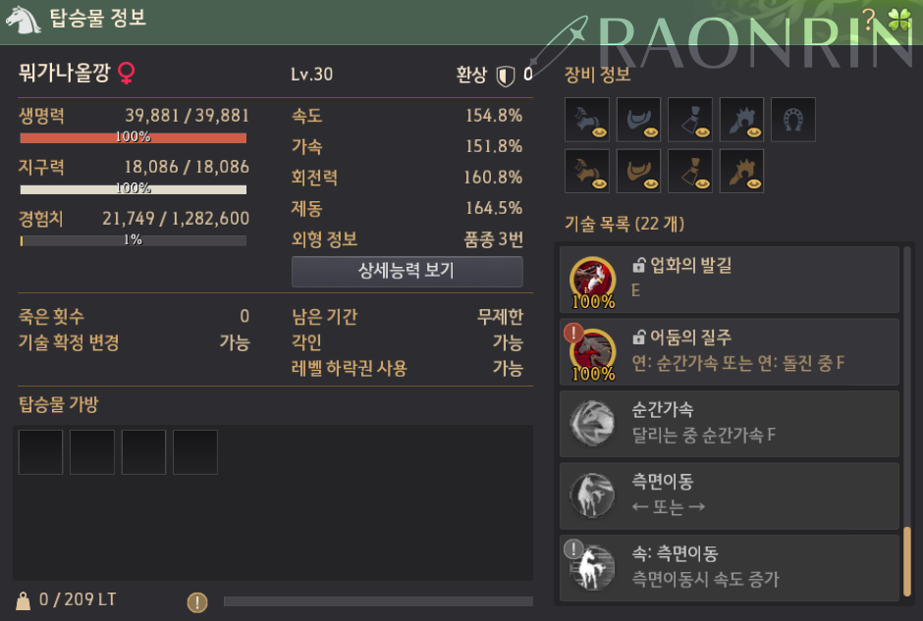Select the top-row stirrup equipment slot
The height and width of the screenshot is (621, 923).
pyautogui.click(x=690, y=120)
